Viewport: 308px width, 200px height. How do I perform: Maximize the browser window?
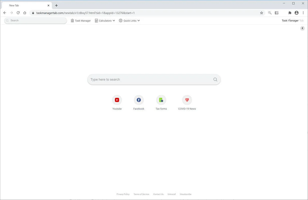tap(293, 3)
